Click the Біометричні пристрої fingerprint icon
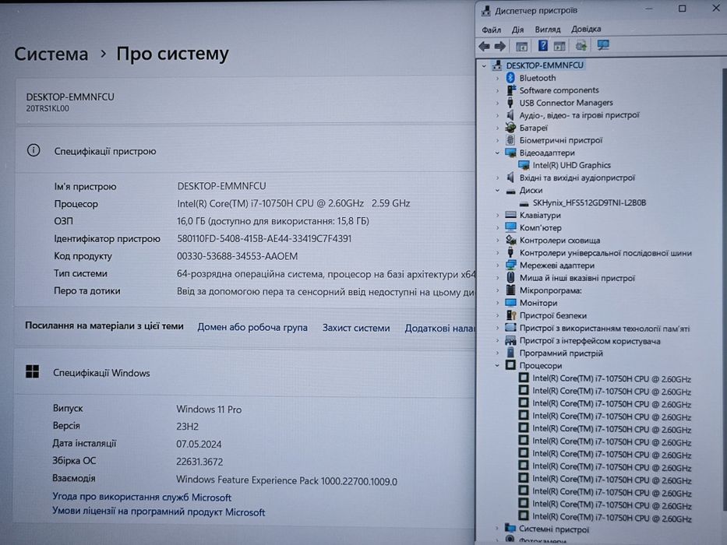The height and width of the screenshot is (545, 727). point(510,140)
